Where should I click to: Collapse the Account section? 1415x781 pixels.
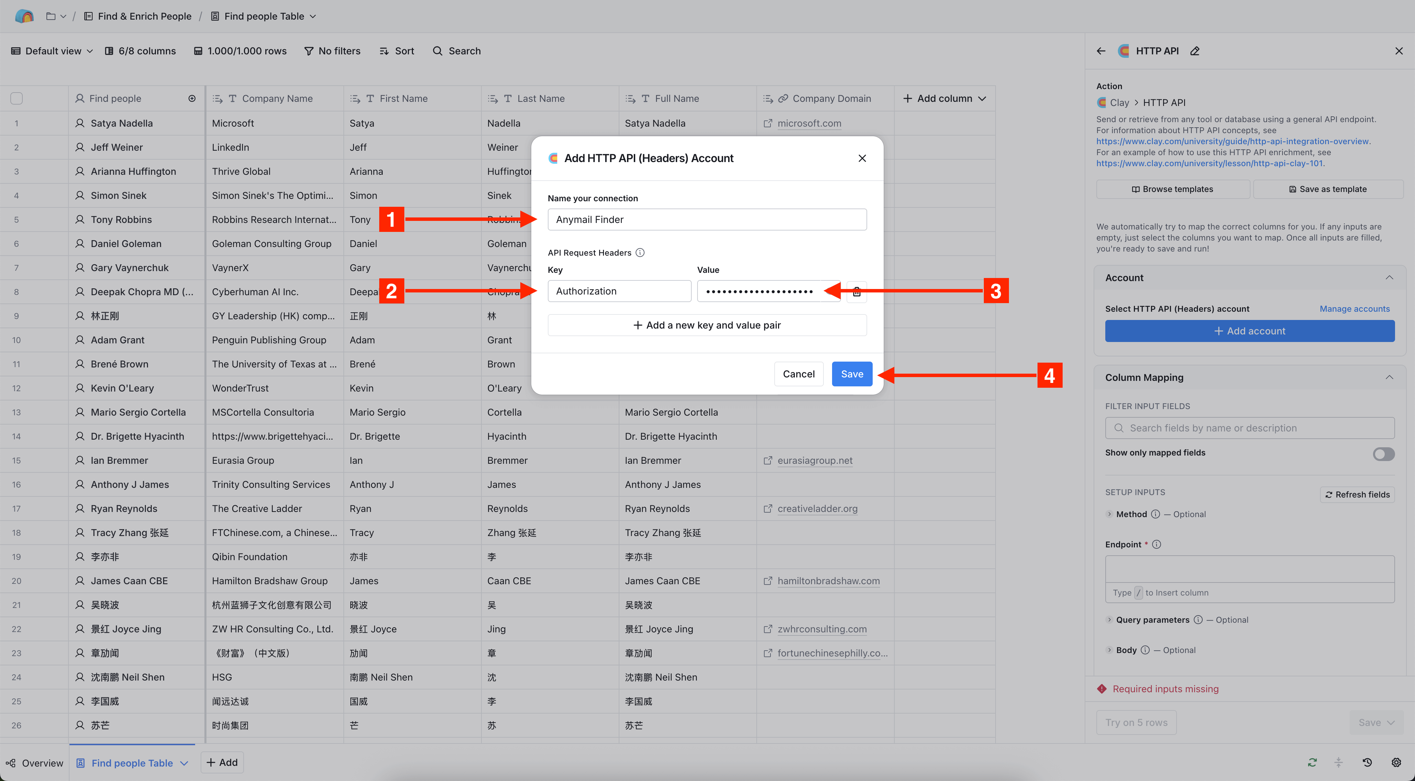coord(1389,278)
